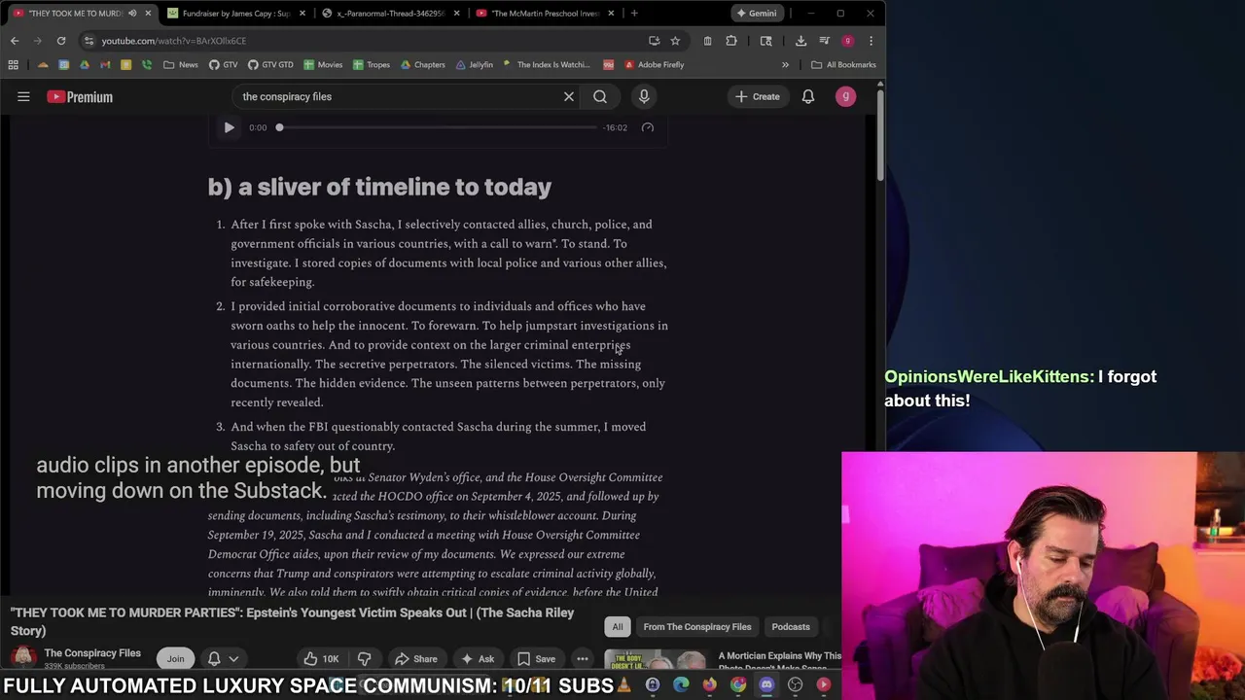Install app icon in the address bar

point(654,41)
